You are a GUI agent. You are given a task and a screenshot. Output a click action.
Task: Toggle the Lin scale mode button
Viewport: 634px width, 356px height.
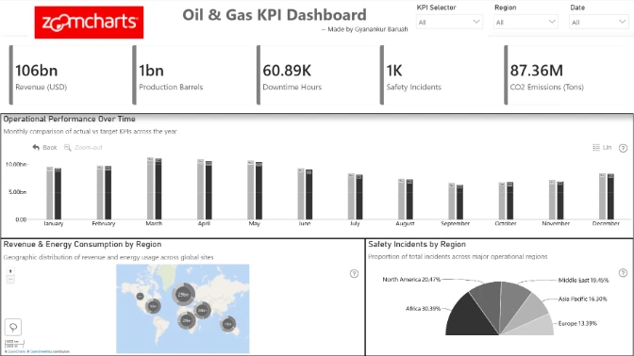[602, 147]
